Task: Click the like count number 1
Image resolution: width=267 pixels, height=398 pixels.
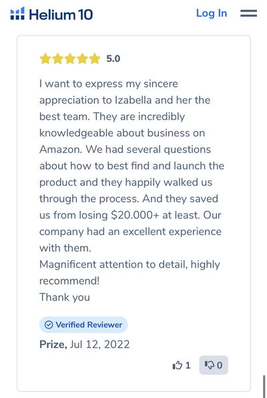Action: [188, 365]
